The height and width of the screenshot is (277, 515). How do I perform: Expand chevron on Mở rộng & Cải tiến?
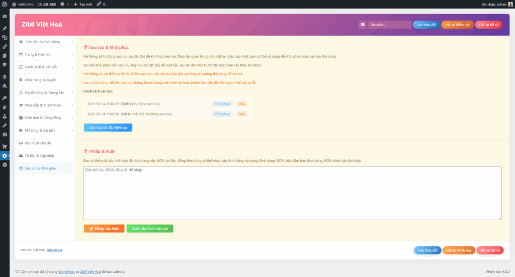[x=72, y=131]
